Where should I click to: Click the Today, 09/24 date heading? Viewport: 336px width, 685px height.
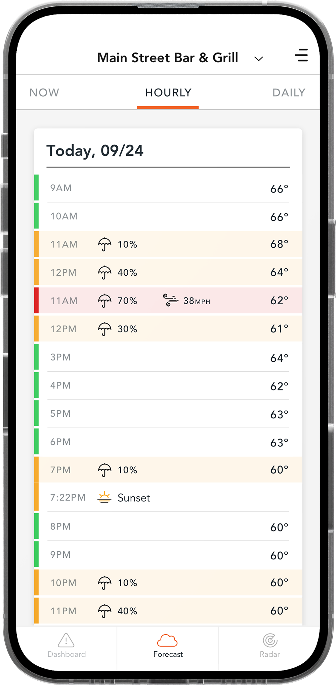click(95, 151)
